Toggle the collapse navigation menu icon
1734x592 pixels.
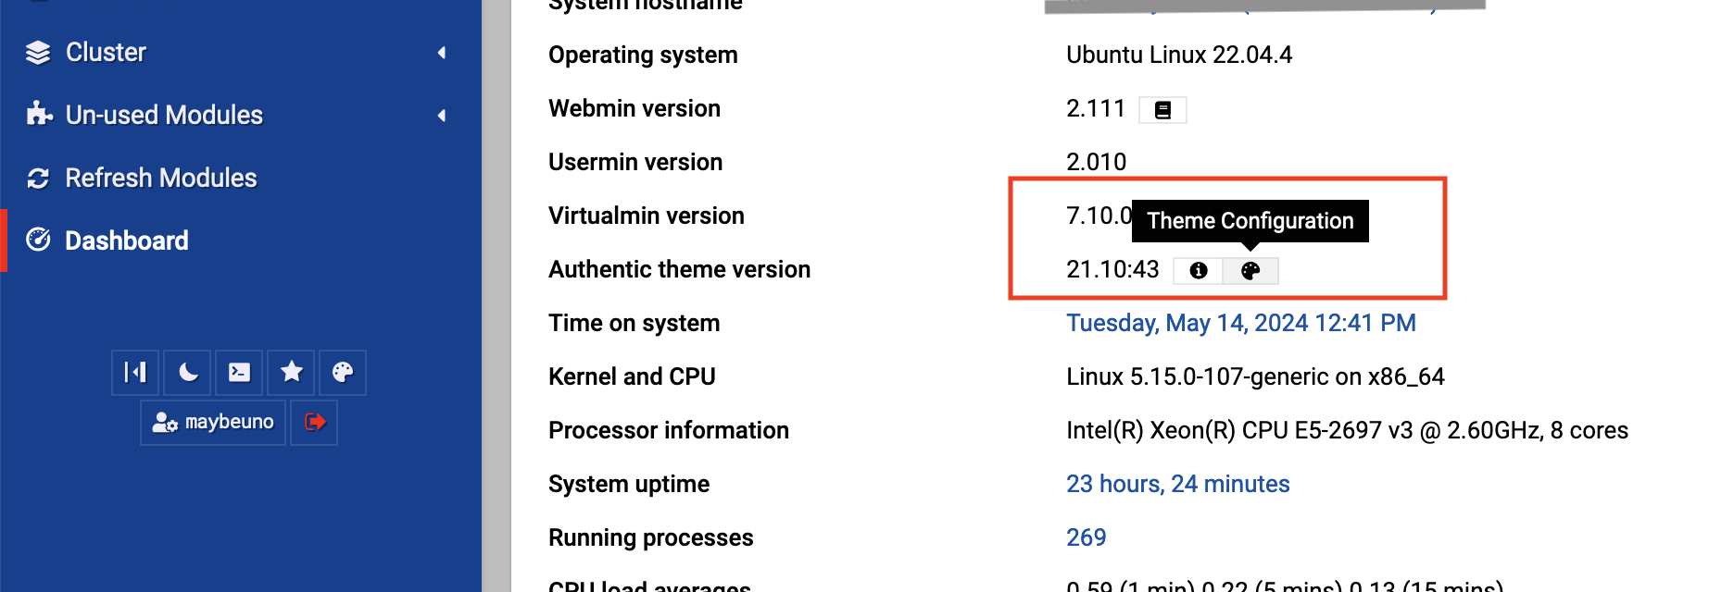pyautogui.click(x=135, y=372)
